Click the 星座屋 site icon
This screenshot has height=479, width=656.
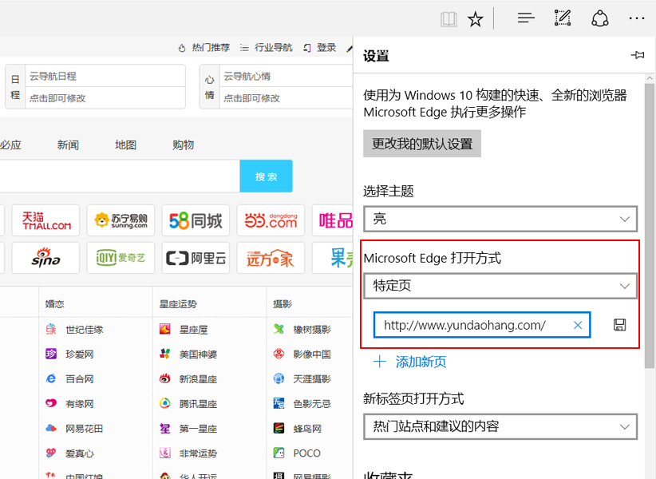[165, 329]
